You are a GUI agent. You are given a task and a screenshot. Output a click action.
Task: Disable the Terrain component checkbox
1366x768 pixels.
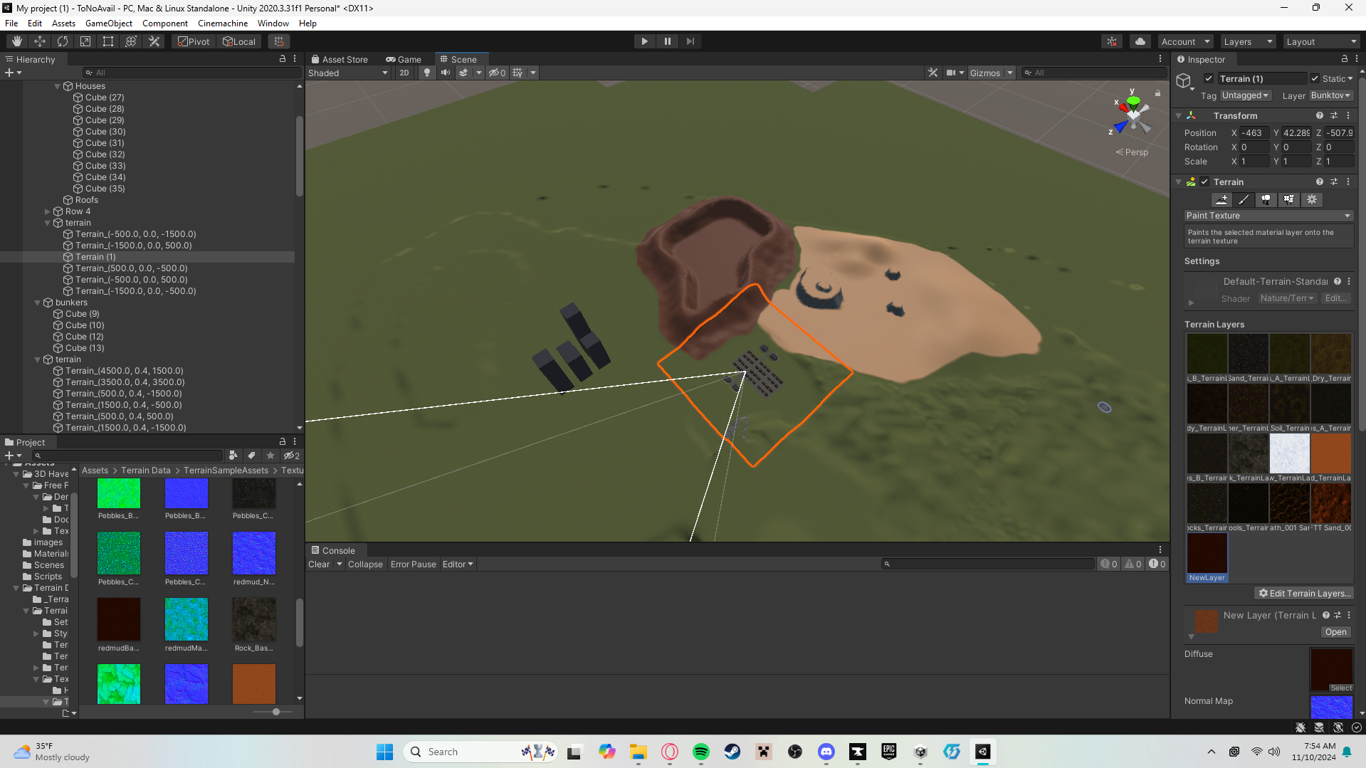point(1204,182)
